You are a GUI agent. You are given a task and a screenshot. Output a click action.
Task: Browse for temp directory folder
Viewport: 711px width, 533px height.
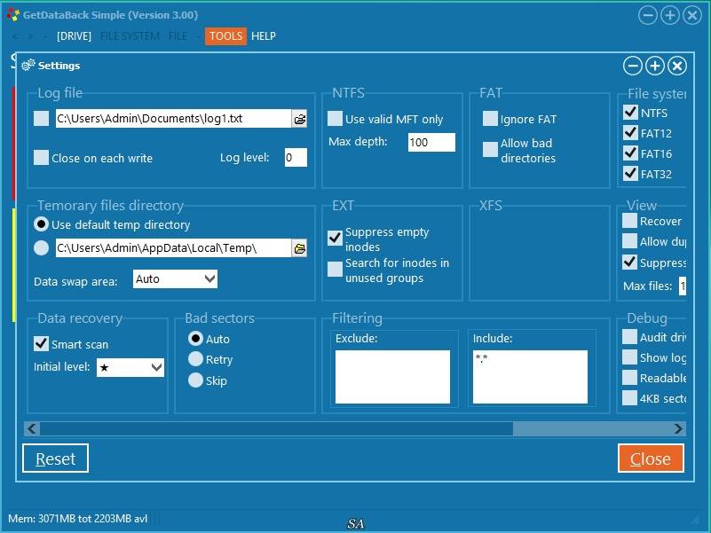click(299, 248)
